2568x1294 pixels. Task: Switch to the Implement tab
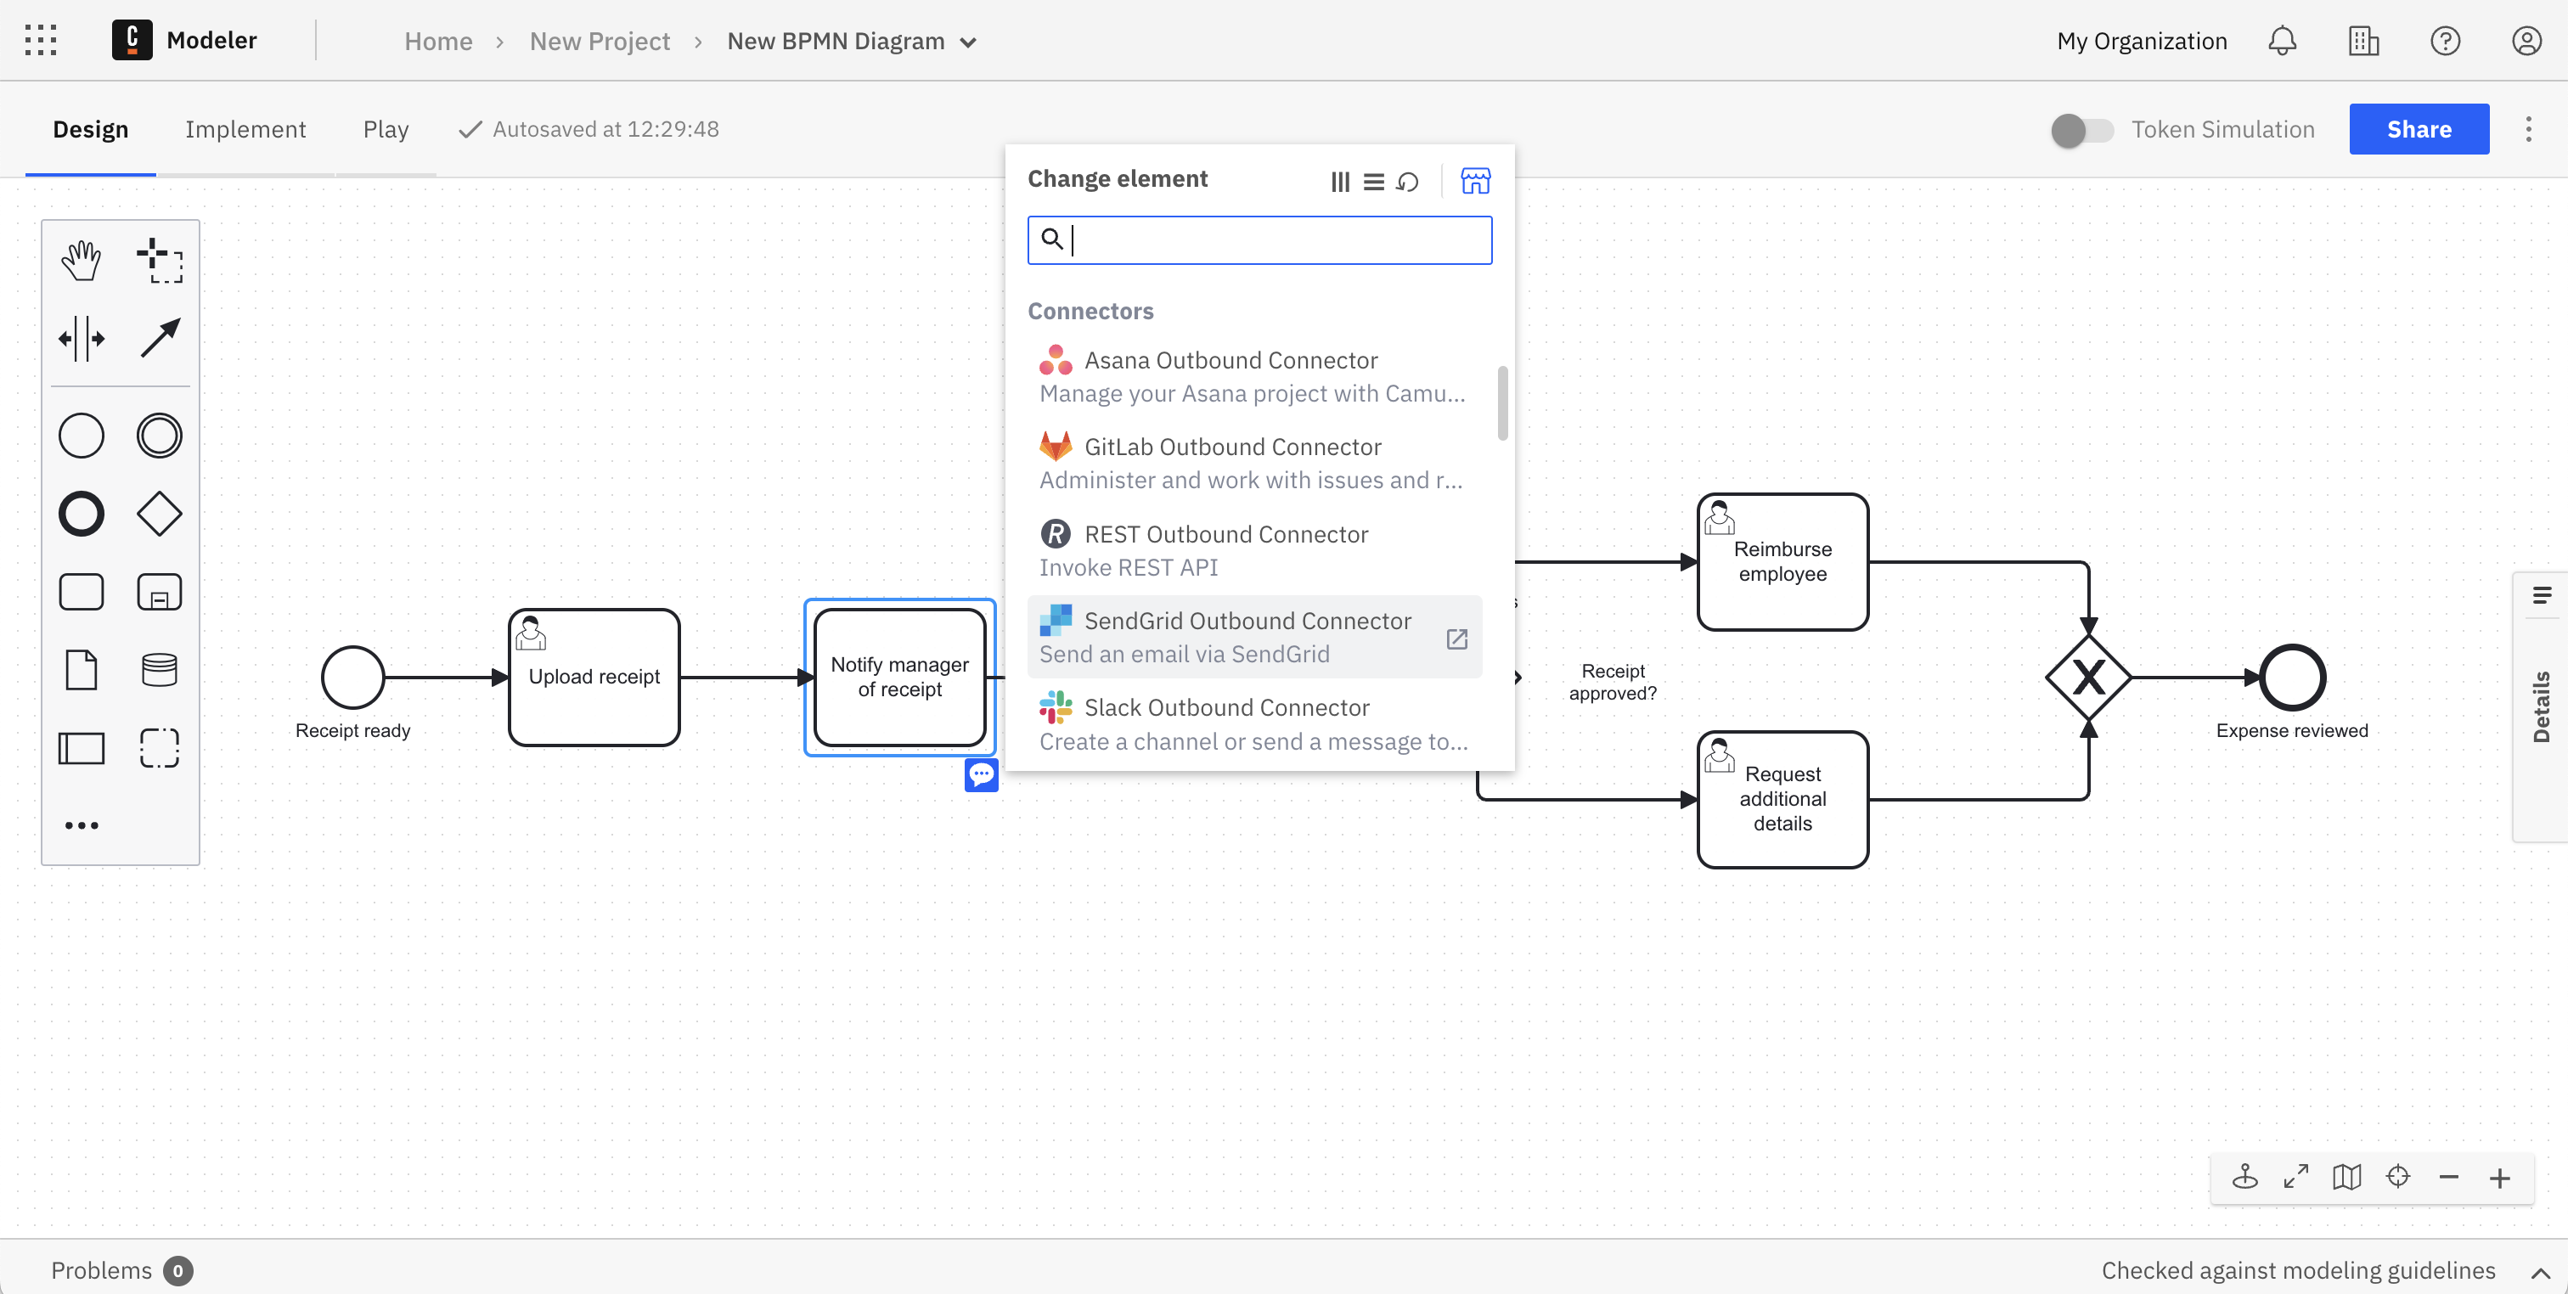(x=245, y=130)
